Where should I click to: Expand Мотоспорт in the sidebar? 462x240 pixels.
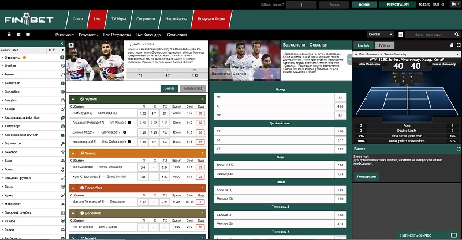(32, 204)
